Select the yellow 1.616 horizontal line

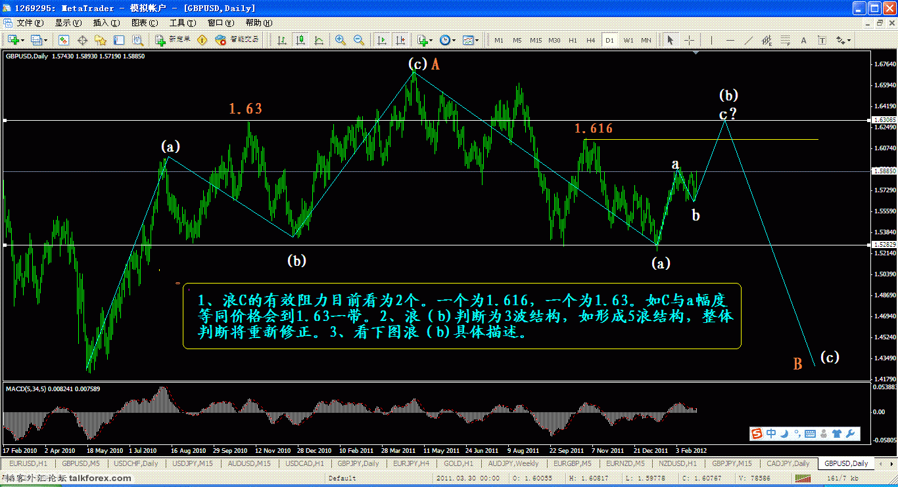[x=701, y=139]
